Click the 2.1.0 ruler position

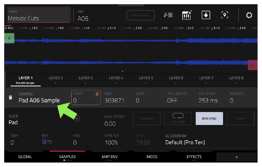tap(113, 28)
